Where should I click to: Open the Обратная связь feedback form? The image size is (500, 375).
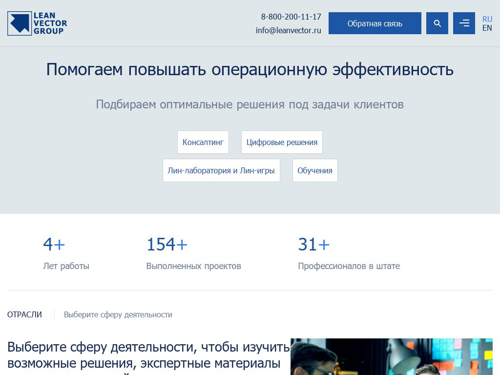tap(375, 23)
